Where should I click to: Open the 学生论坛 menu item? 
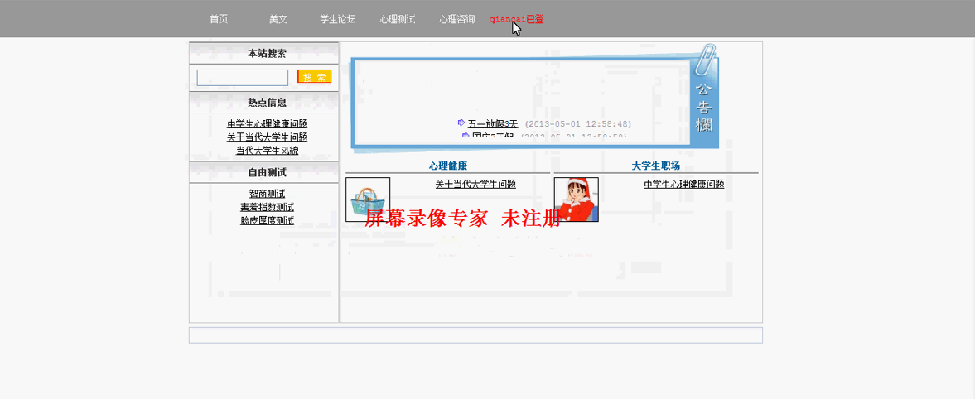(338, 19)
